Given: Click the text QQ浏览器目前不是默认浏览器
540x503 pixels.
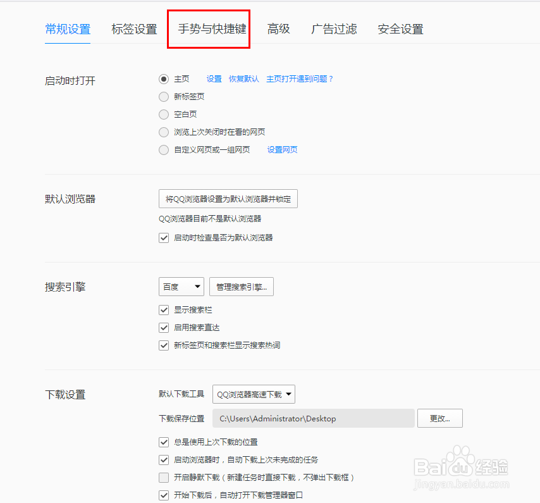Looking at the screenshot, I should click(210, 219).
